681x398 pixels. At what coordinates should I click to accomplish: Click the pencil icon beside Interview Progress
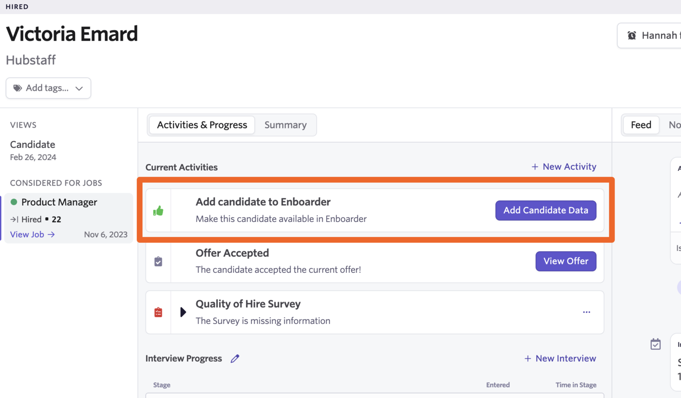click(x=235, y=359)
